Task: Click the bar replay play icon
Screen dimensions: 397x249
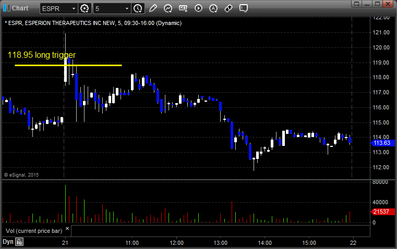Action: [198, 8]
